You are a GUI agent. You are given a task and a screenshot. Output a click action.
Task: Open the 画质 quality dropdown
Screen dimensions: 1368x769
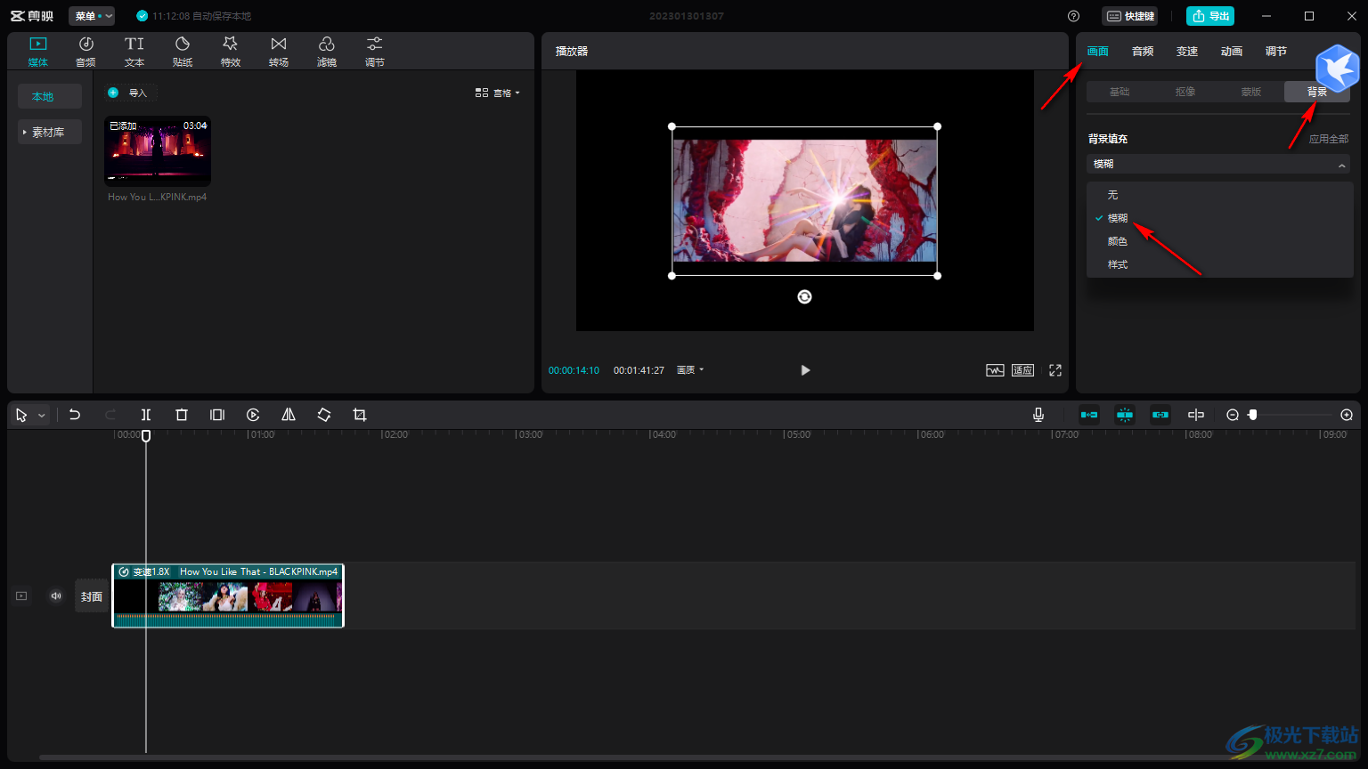click(690, 370)
